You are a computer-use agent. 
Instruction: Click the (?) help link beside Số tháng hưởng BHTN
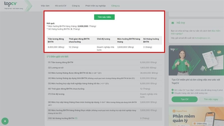coord(76,118)
